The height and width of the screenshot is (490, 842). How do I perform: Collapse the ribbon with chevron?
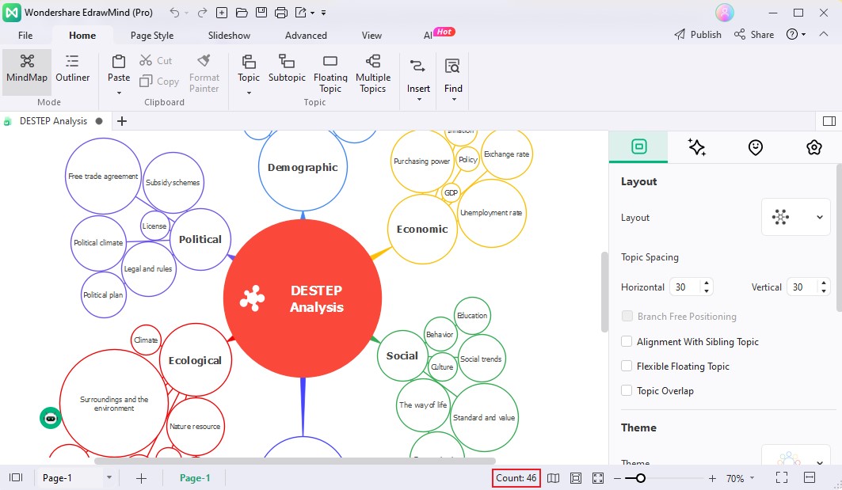point(823,34)
